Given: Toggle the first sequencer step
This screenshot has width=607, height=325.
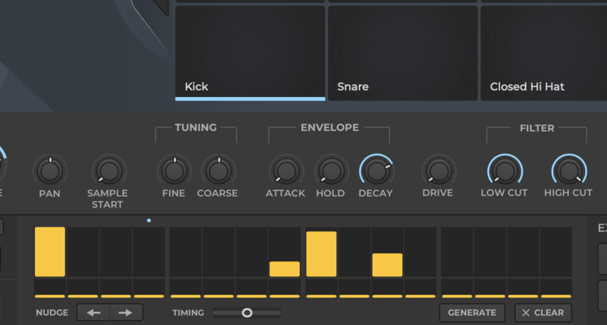Looking at the screenshot, I should click(x=50, y=252).
